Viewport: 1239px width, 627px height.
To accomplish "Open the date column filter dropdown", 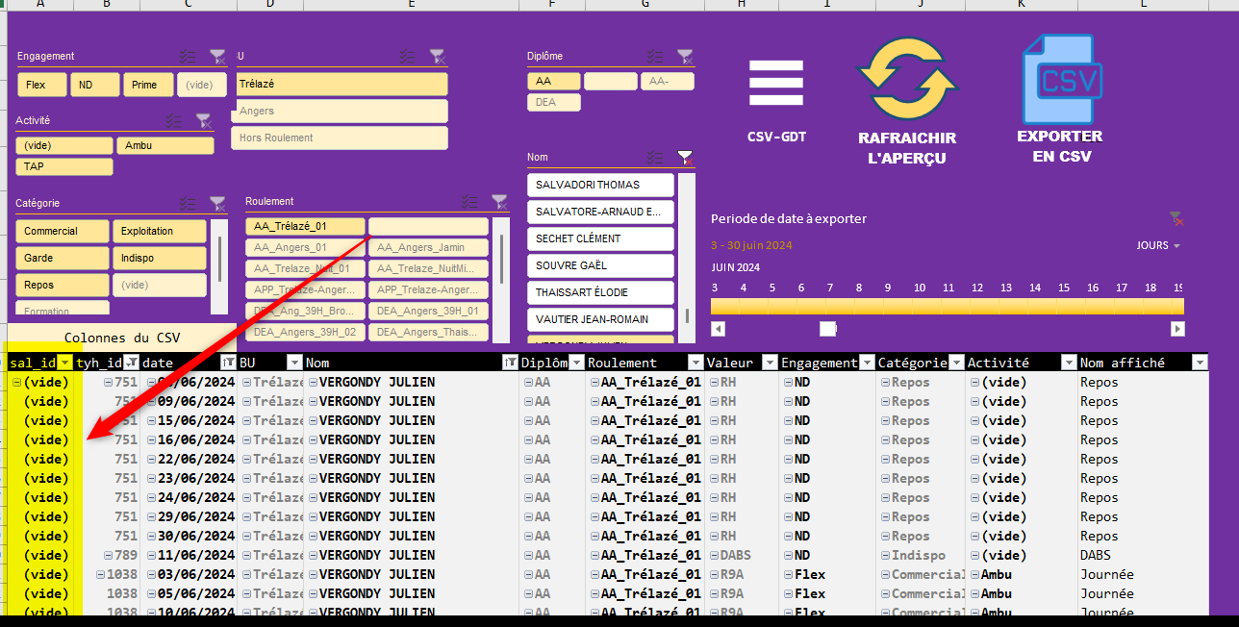I will (x=228, y=363).
